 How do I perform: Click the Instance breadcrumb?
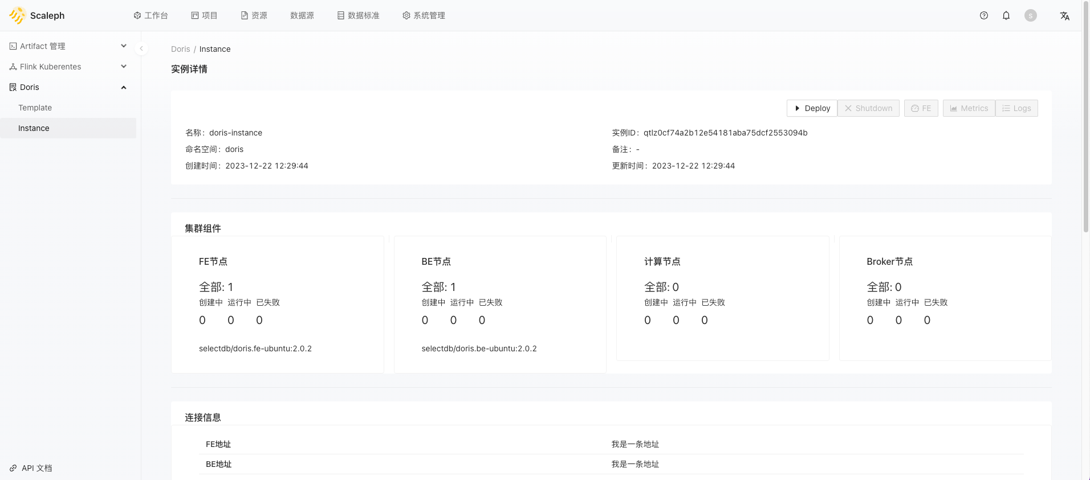tap(215, 49)
